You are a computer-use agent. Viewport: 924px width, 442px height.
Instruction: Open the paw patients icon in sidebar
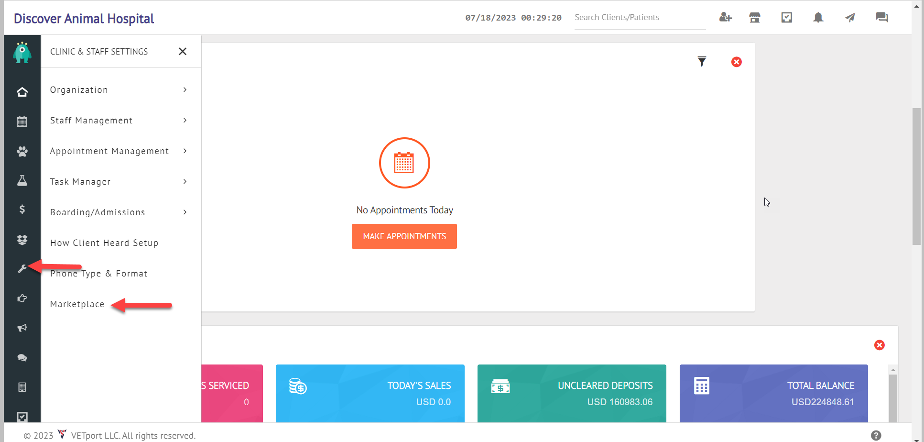[x=22, y=152]
